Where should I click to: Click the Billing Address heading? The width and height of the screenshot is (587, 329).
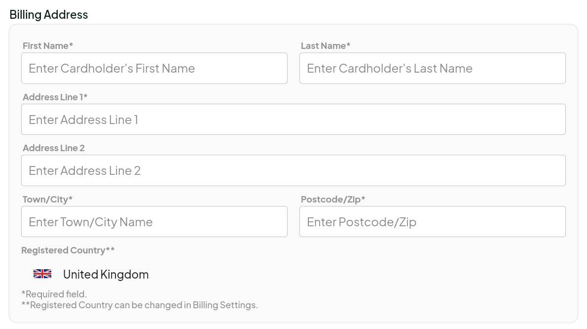[49, 15]
